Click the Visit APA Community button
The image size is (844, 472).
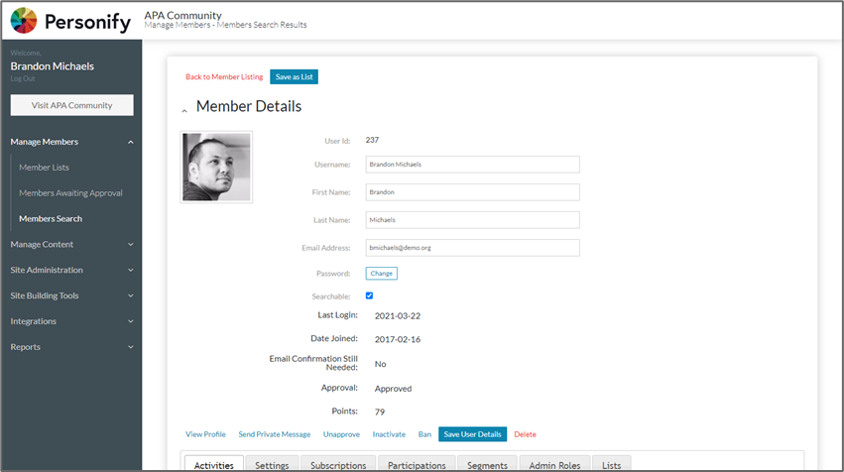coord(71,105)
